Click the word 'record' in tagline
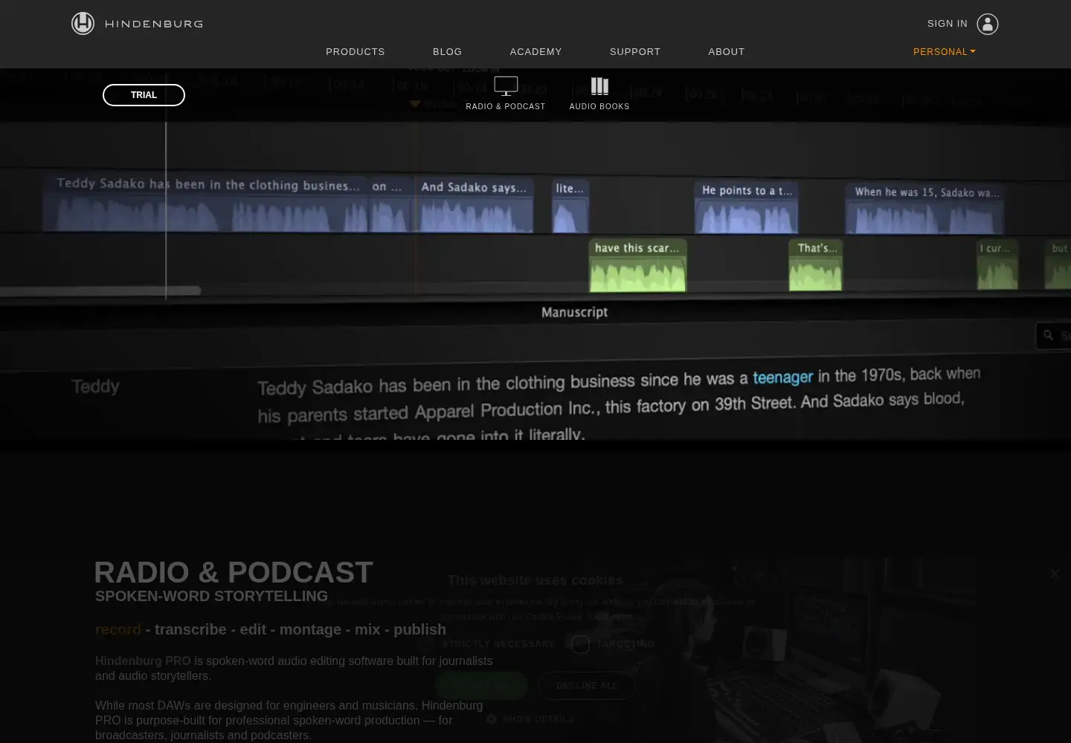1071x743 pixels. tap(118, 629)
